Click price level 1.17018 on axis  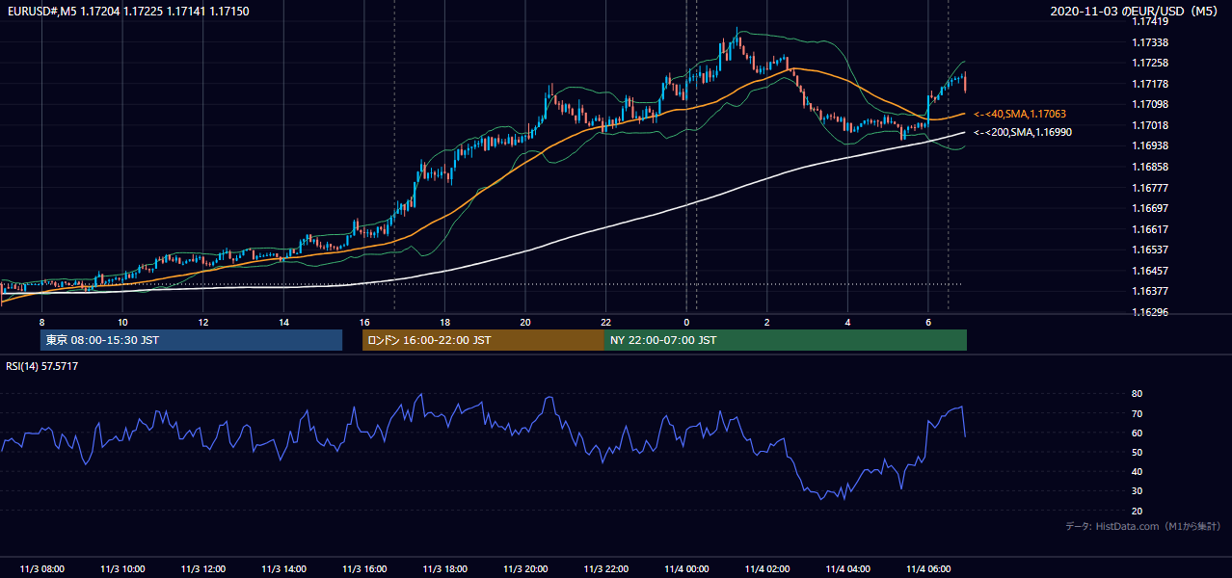[x=1150, y=125]
